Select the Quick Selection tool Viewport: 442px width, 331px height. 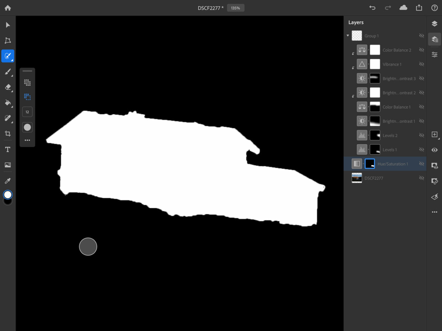click(8, 56)
